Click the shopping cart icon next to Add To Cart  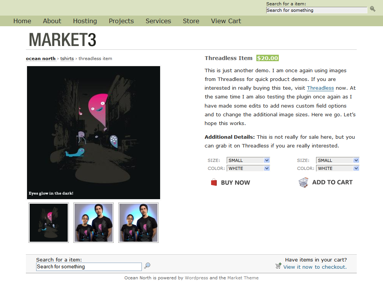304,182
